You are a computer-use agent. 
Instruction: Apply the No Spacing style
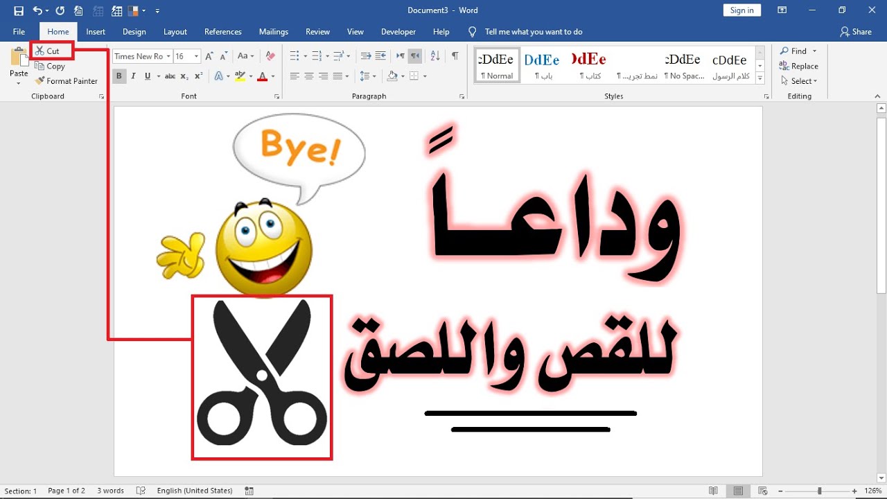684,65
